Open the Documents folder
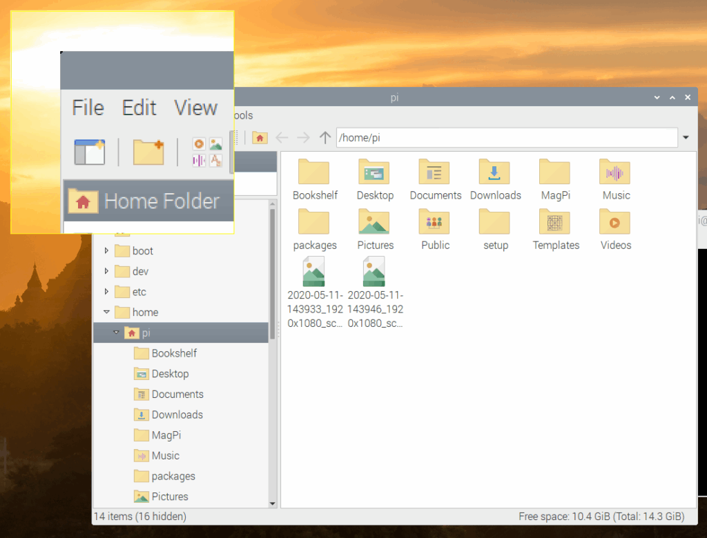 [435, 172]
